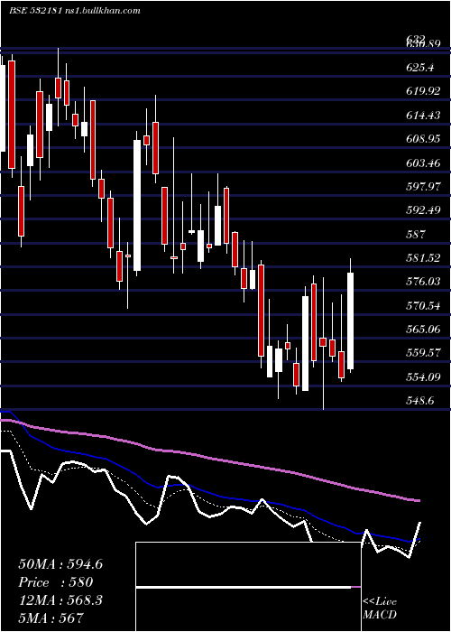Pick the 565.06 price axis label
Viewport: 451px width, 632px height.
pyautogui.click(x=423, y=330)
